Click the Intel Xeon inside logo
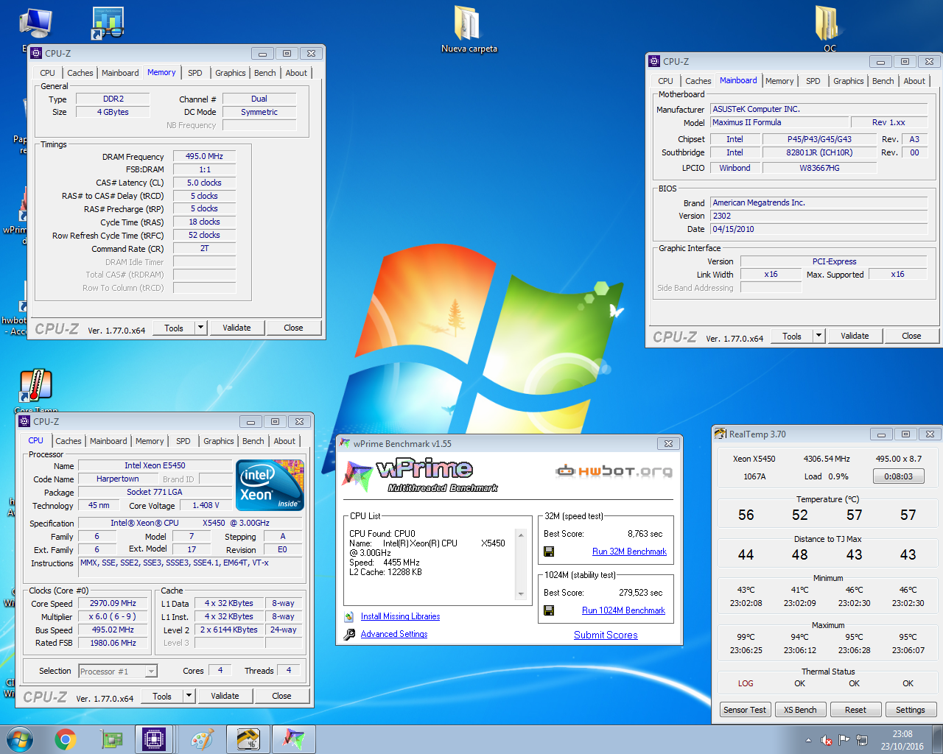Image resolution: width=943 pixels, height=754 pixels. 270,485
